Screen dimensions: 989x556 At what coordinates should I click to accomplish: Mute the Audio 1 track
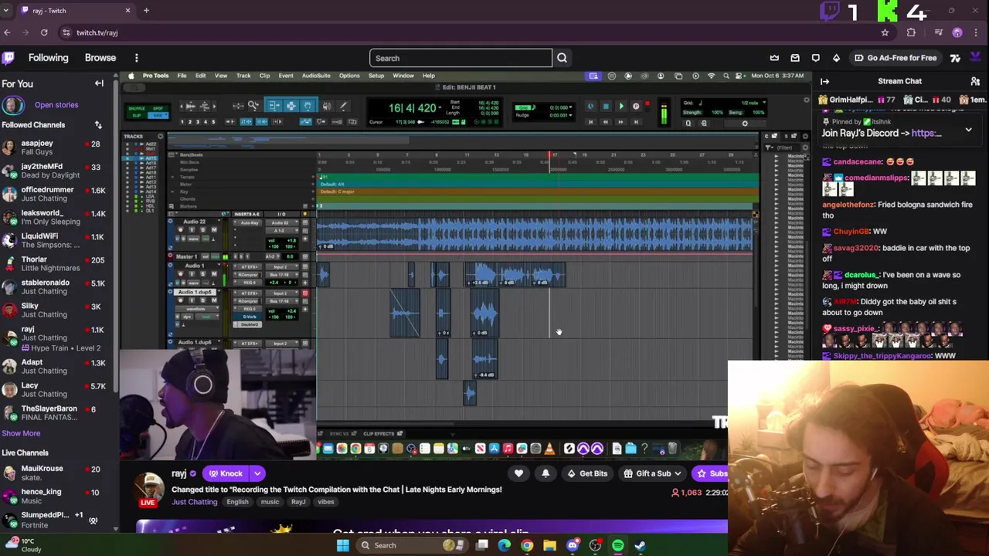pos(214,273)
